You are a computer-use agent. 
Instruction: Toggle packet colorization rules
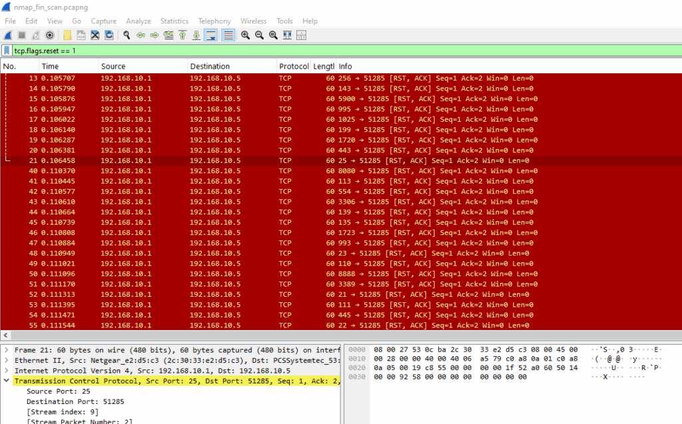[x=228, y=35]
